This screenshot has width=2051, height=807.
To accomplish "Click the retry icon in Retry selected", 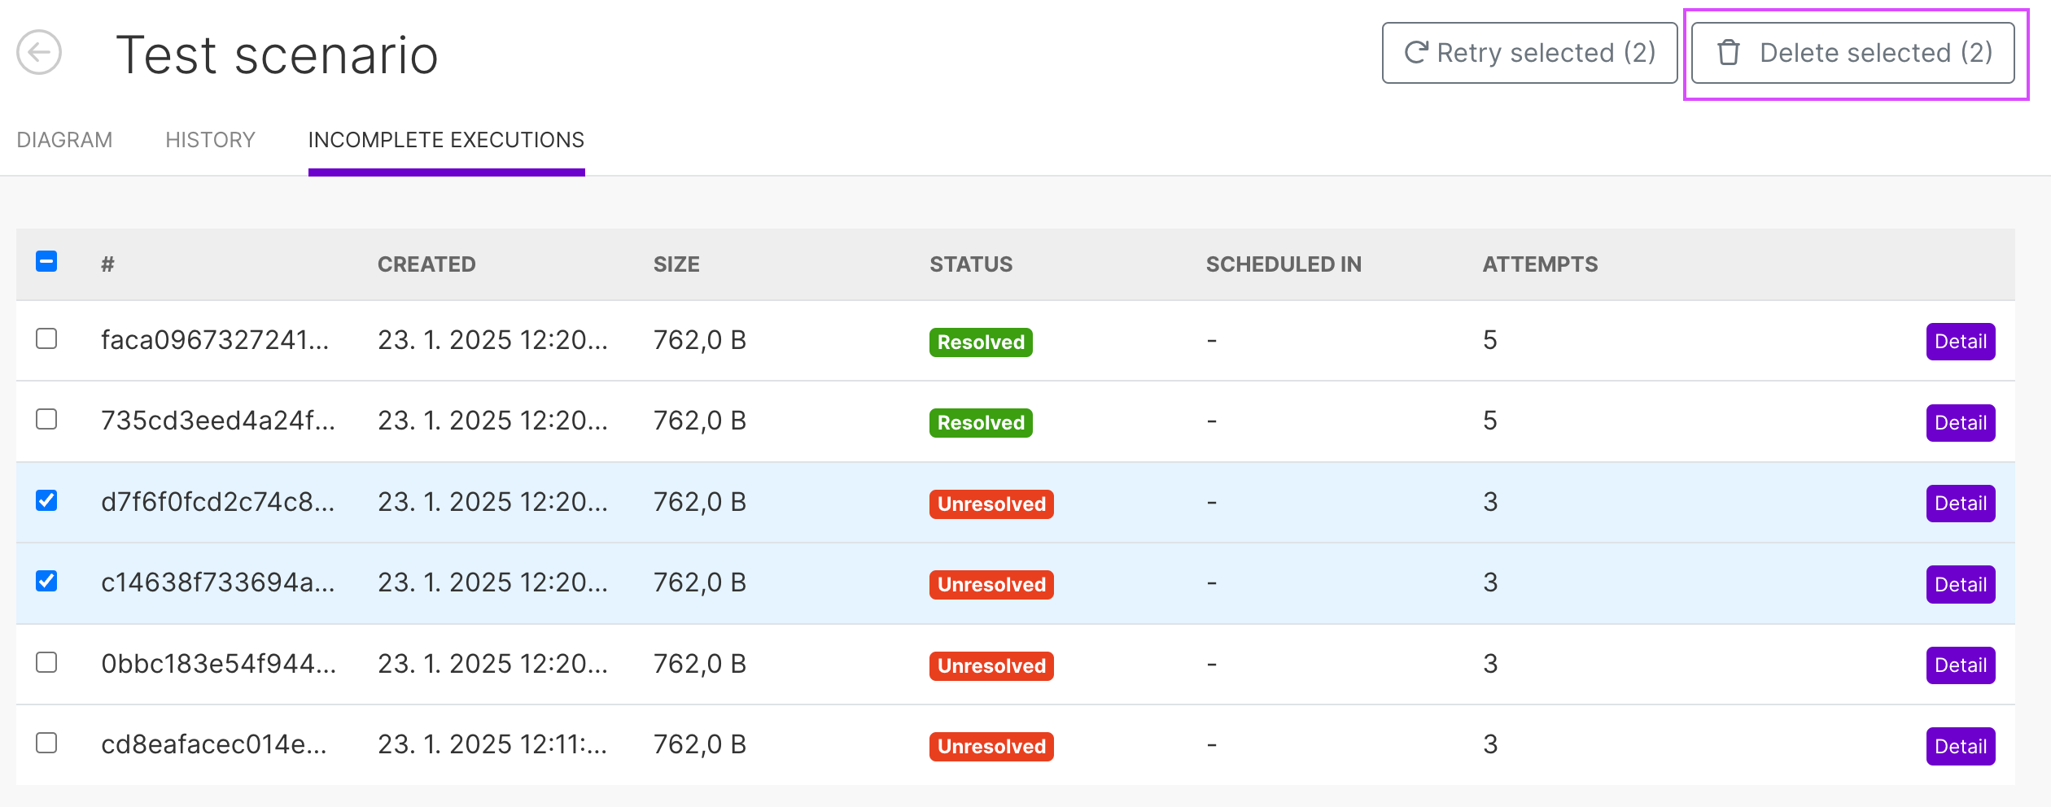I will (x=1416, y=53).
